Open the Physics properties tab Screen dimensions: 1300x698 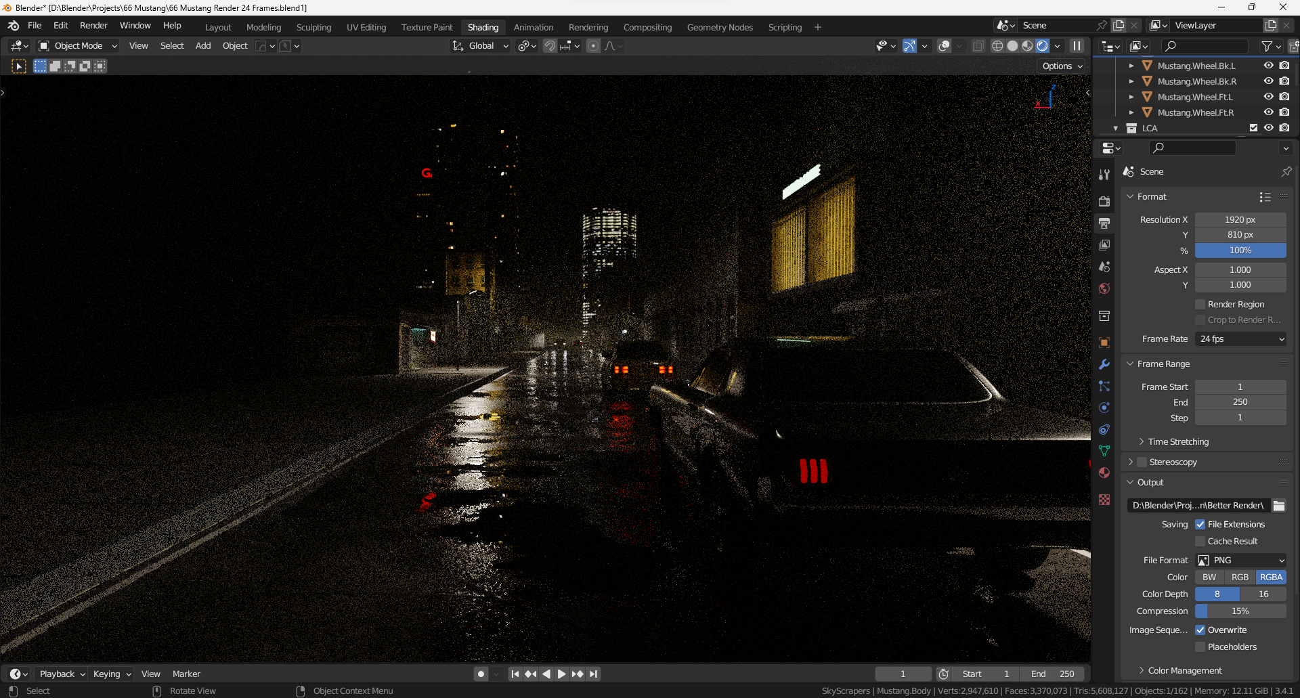[x=1104, y=408]
